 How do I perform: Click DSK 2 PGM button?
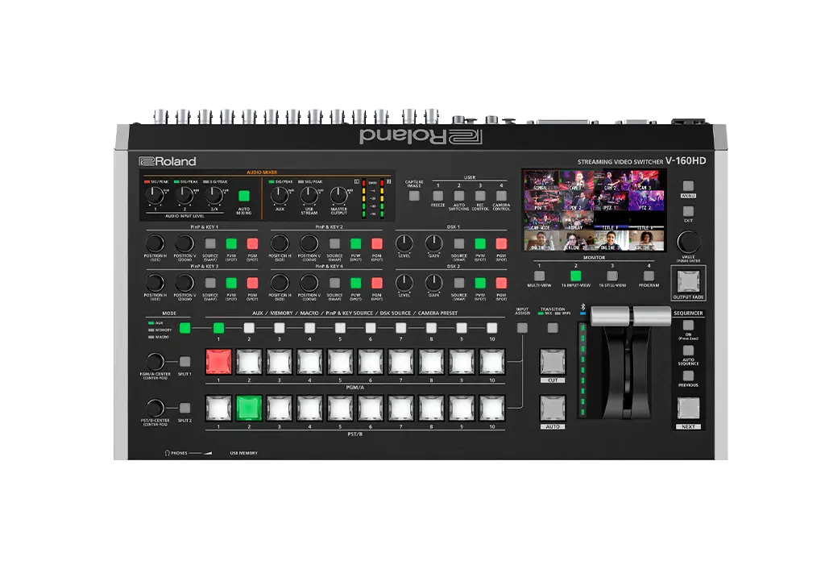point(501,283)
